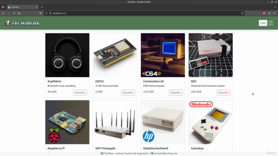Screen dimensions: 278x156
Task: Click Bestellen for ESP32
Action: [x=128, y=92]
